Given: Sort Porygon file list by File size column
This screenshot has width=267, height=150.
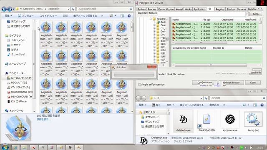Looking at the screenshot, I should [x=206, y=20].
